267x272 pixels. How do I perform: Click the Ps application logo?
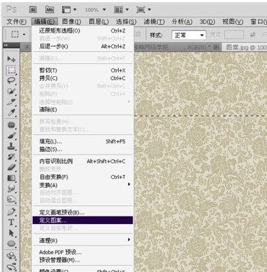coord(12,10)
